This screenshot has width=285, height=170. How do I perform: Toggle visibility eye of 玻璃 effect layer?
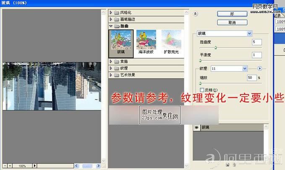[196, 126]
